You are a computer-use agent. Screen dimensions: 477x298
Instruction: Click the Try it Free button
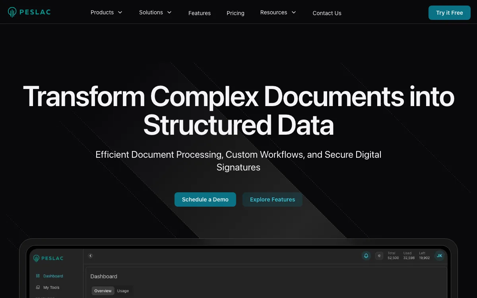(x=450, y=13)
